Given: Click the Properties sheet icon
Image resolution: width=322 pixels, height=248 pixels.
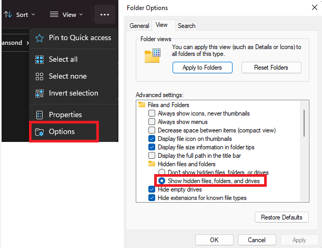Looking at the screenshot, I should [x=39, y=115].
